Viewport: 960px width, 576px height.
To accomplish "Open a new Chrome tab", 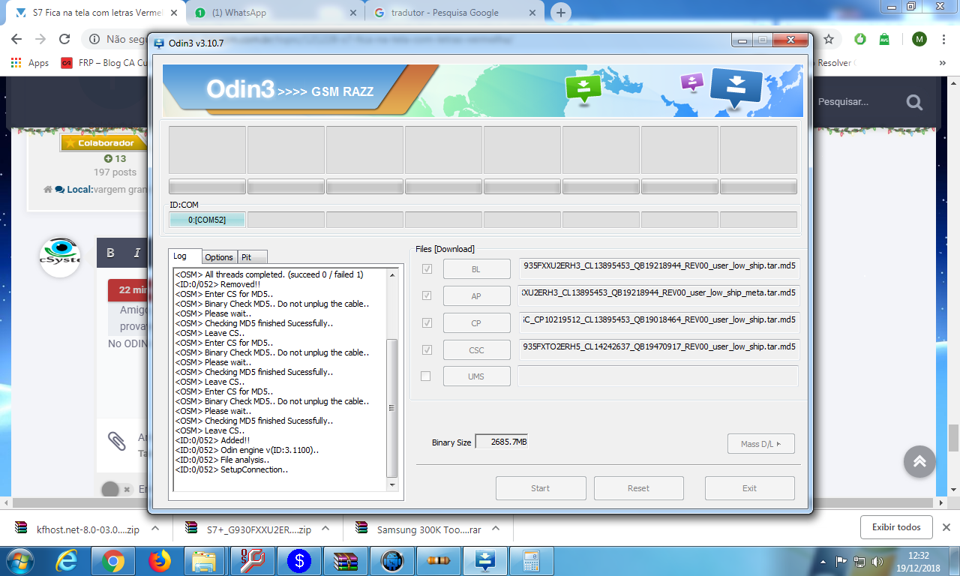I will click(561, 13).
